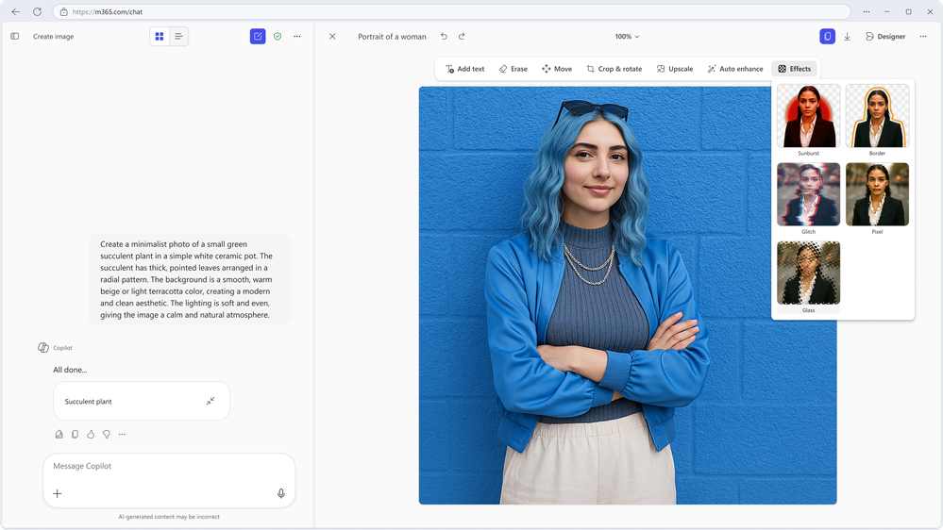
Task: Click the microphone icon in message box
Action: pos(280,493)
